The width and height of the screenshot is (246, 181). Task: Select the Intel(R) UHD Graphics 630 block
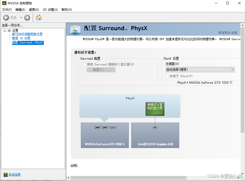(x=155, y=135)
